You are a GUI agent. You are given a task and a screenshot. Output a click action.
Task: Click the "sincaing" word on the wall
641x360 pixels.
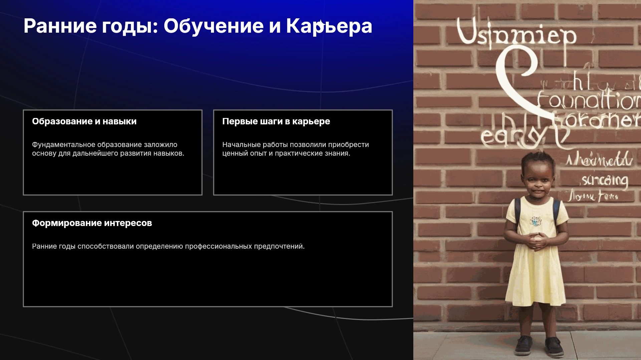point(605,181)
